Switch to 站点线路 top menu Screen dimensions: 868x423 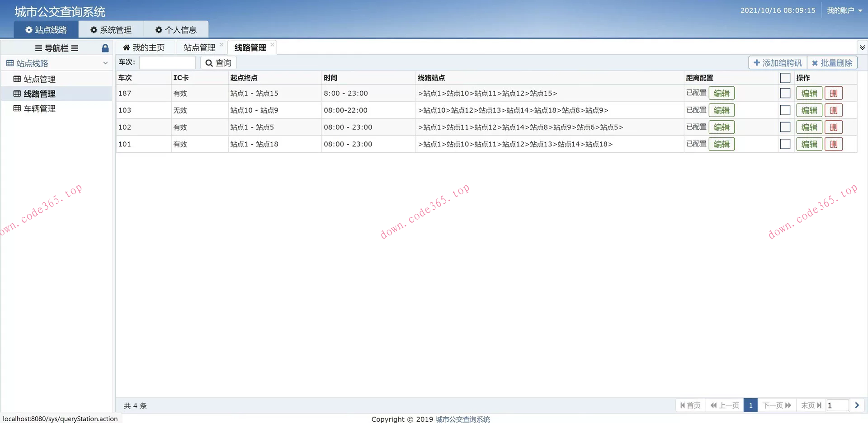pyautogui.click(x=46, y=30)
